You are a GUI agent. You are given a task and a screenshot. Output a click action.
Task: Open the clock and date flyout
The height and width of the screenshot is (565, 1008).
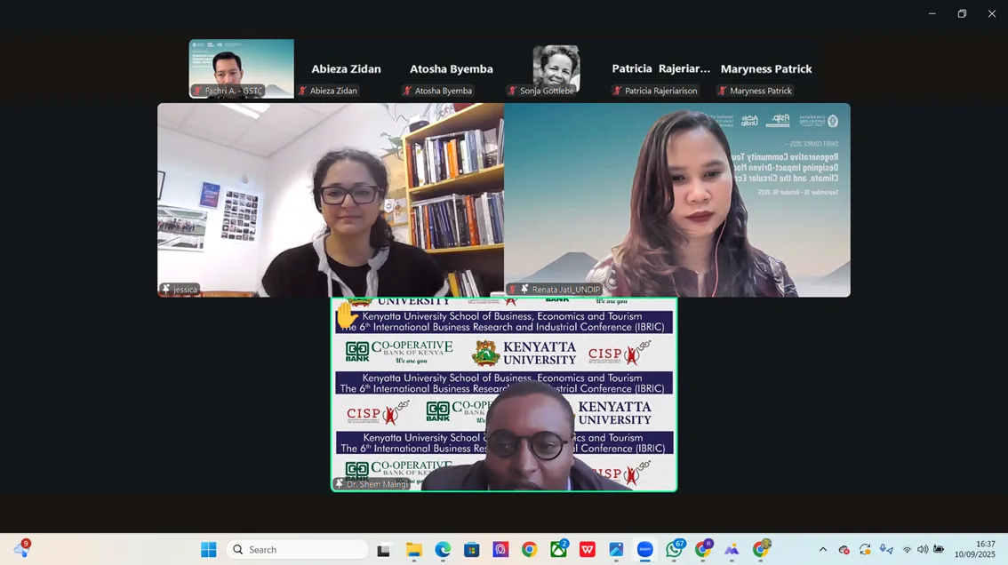pyautogui.click(x=974, y=549)
